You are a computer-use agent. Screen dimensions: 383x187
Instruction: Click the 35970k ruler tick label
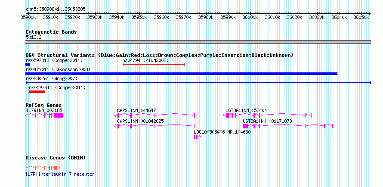pos(183,17)
